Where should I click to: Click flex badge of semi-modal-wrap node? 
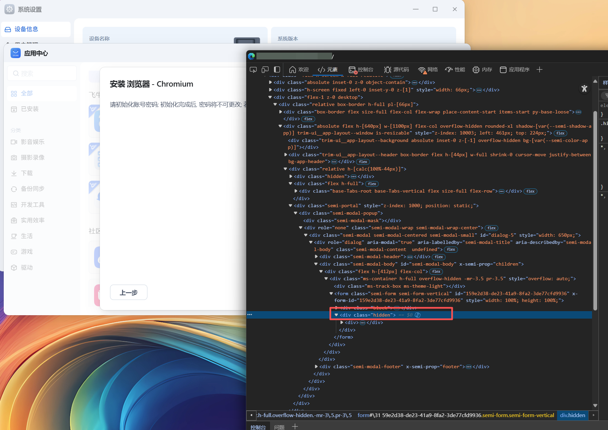click(491, 228)
